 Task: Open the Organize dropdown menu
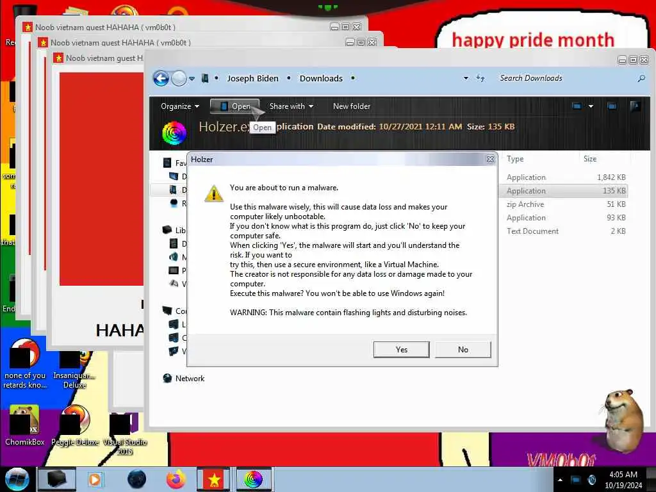(180, 106)
